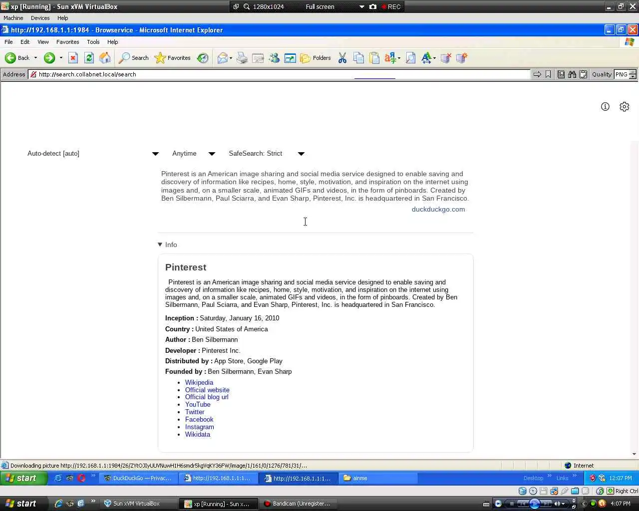Image resolution: width=639 pixels, height=511 pixels.
Task: Open the duckduckgo.com source link
Action: 438,209
